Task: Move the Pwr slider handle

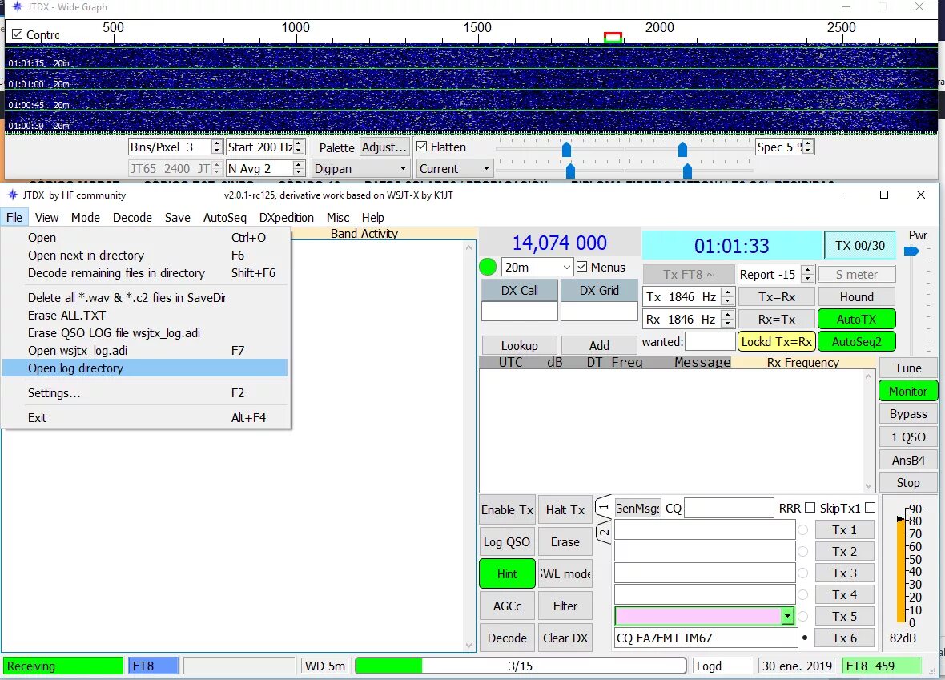Action: click(x=912, y=251)
